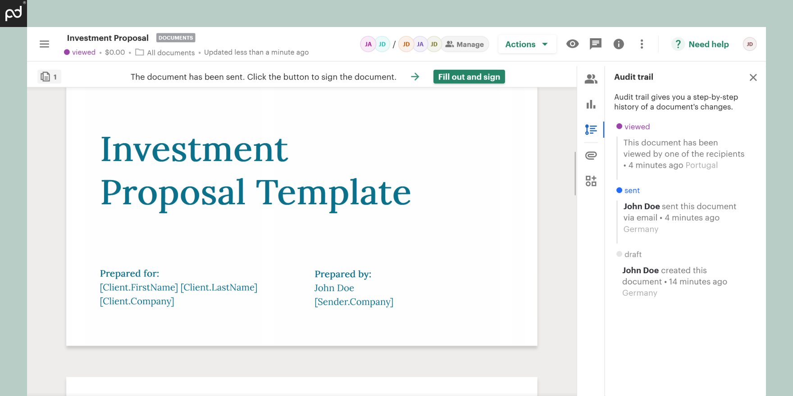Open All documents folder link
This screenshot has height=396, width=793.
pyautogui.click(x=165, y=53)
